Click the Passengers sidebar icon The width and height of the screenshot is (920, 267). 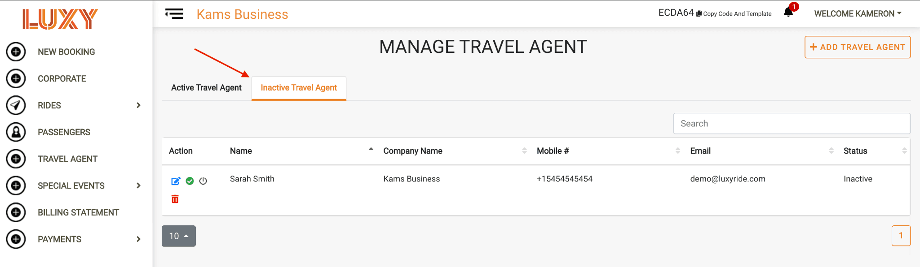coord(16,132)
